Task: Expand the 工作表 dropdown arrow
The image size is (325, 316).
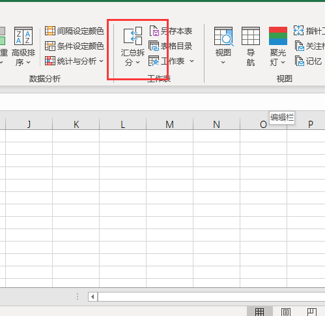Action: pyautogui.click(x=191, y=61)
